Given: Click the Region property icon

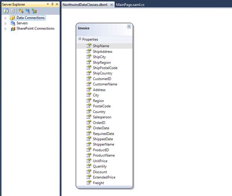Looking at the screenshot, I should [89, 101].
